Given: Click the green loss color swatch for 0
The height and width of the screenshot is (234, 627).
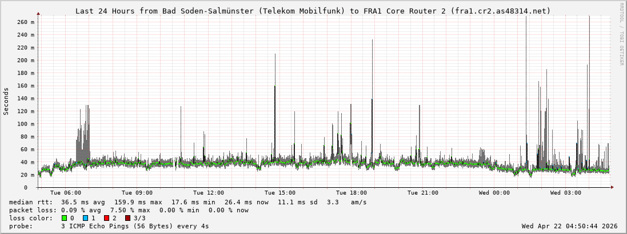Looking at the screenshot, I should [64, 218].
